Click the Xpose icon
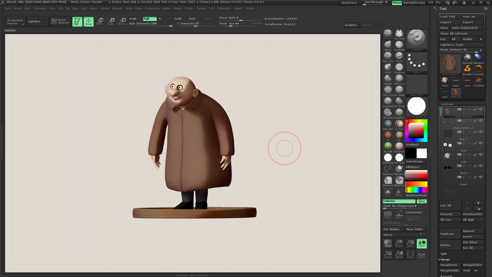The height and width of the screenshot is (277, 492). pyautogui.click(x=410, y=255)
